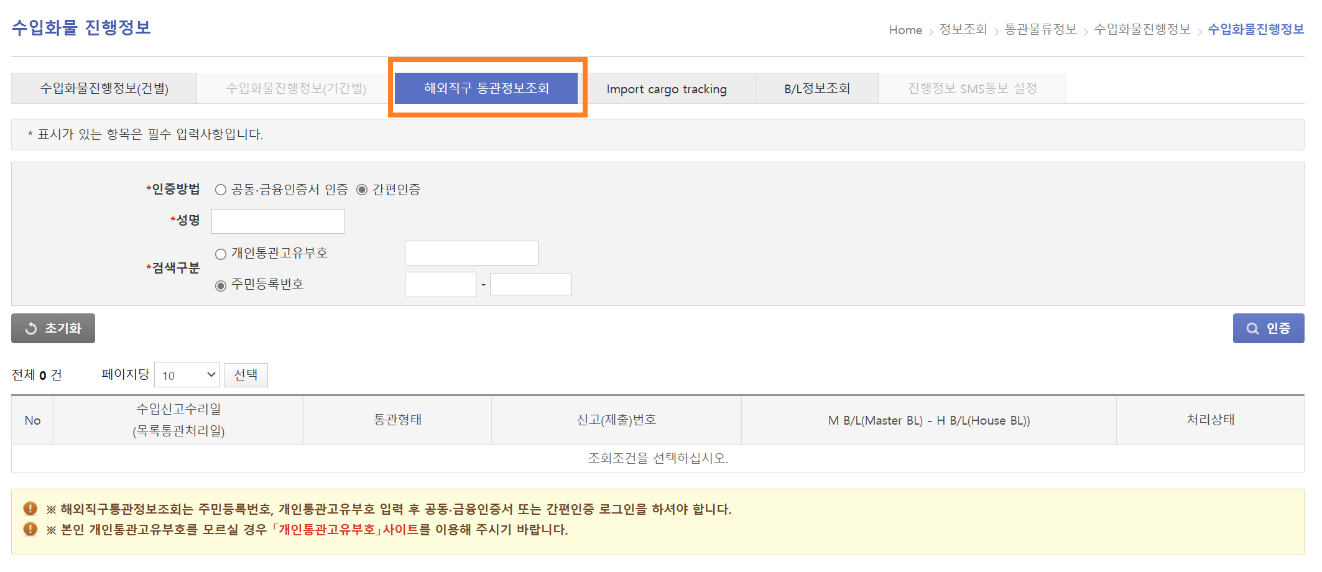Click the warning icon beside 해외직구통관정보조회 notice
1322x572 pixels.
click(x=30, y=509)
